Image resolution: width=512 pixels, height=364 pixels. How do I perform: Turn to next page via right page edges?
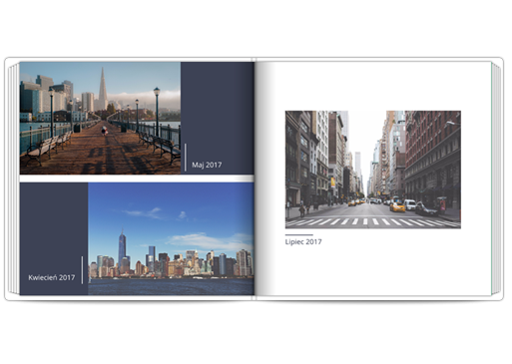(x=496, y=180)
